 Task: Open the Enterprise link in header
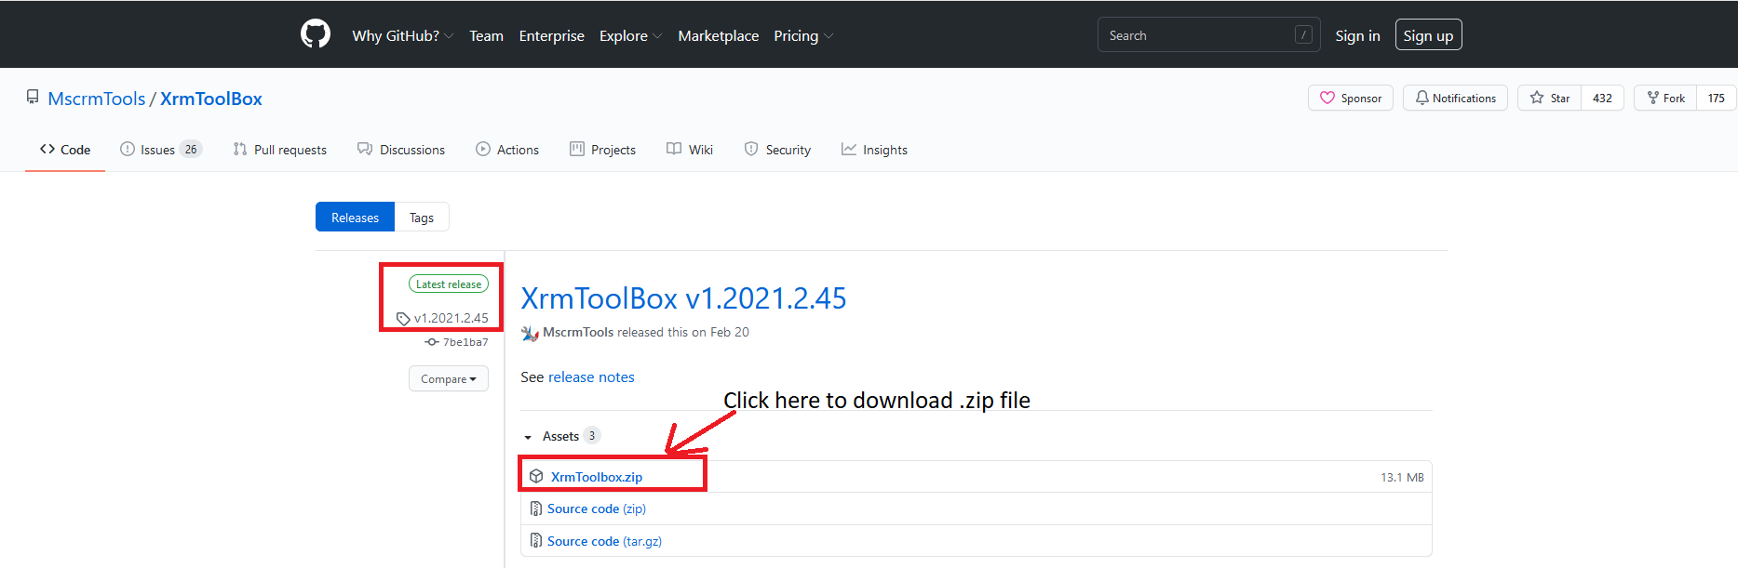[x=551, y=35]
